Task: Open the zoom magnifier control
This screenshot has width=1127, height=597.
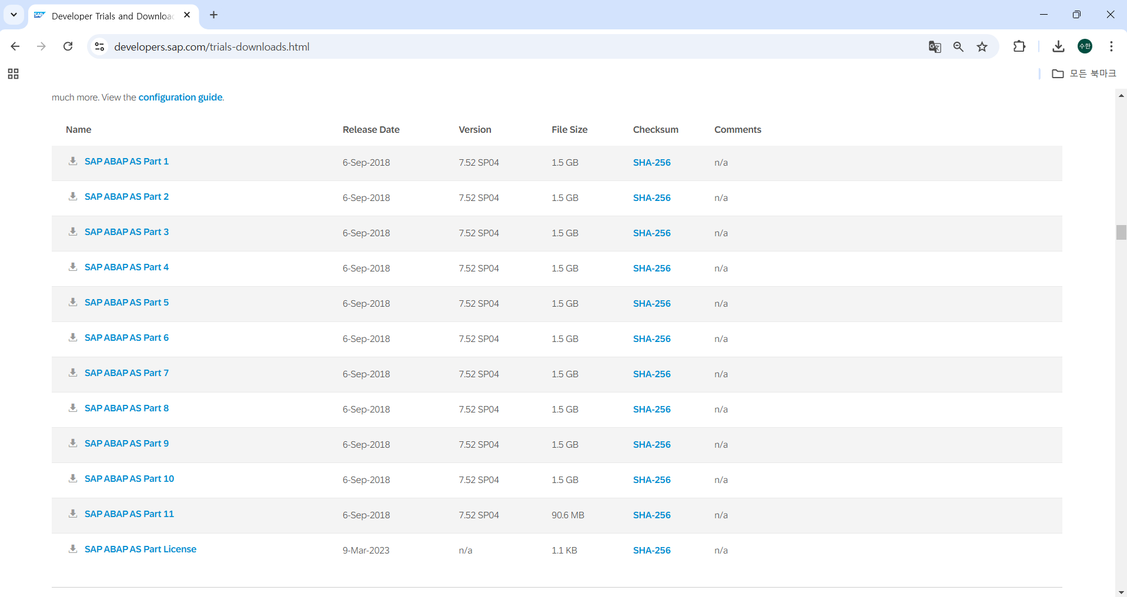Action: coord(958,46)
